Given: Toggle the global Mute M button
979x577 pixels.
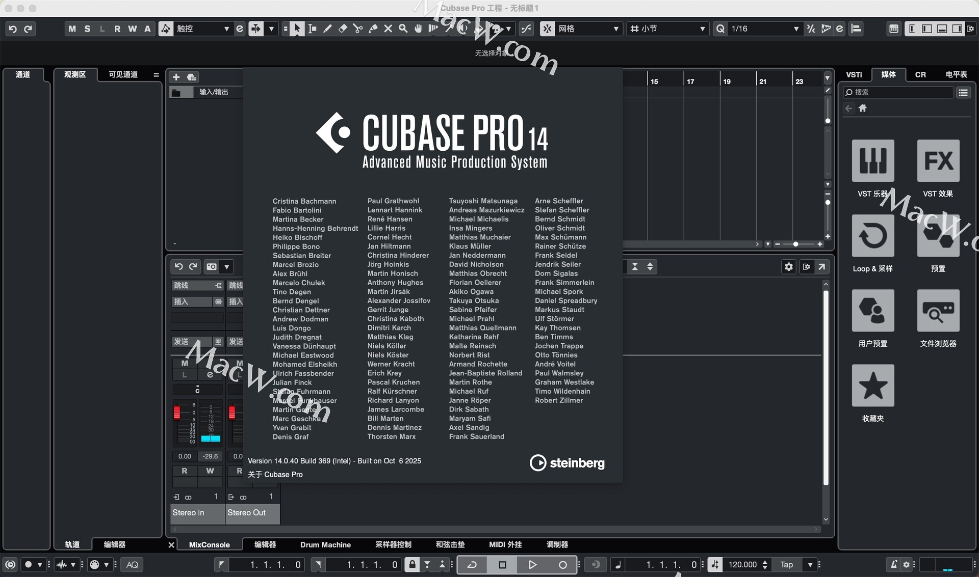Looking at the screenshot, I should [x=72, y=29].
